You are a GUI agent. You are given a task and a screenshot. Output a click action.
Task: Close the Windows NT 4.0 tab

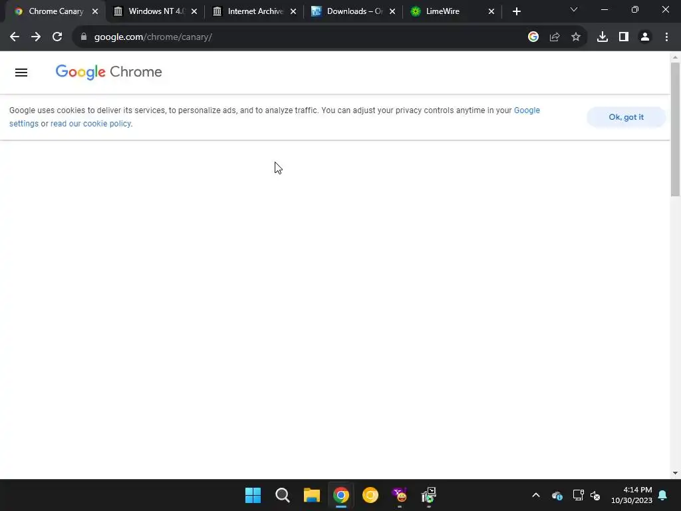[194, 12]
